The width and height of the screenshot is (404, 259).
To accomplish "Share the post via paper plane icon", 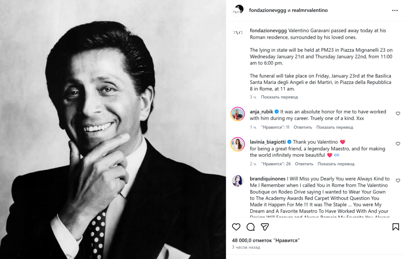I will click(265, 227).
